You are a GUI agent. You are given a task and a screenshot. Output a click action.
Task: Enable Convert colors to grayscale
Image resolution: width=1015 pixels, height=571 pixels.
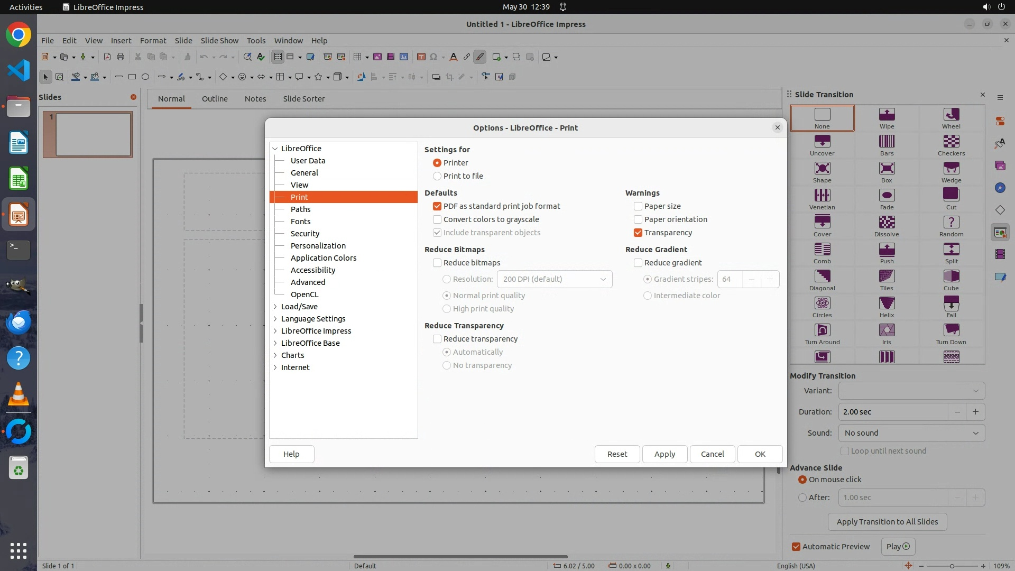pyautogui.click(x=437, y=219)
